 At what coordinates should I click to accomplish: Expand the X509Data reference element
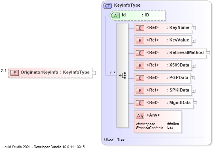tap(193, 66)
